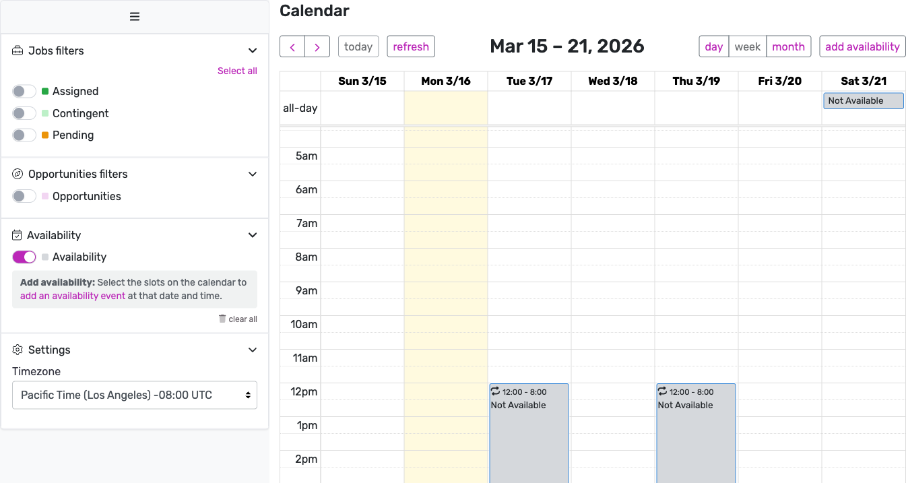
Task: Select the Not Available event on Saturday
Action: tap(863, 100)
